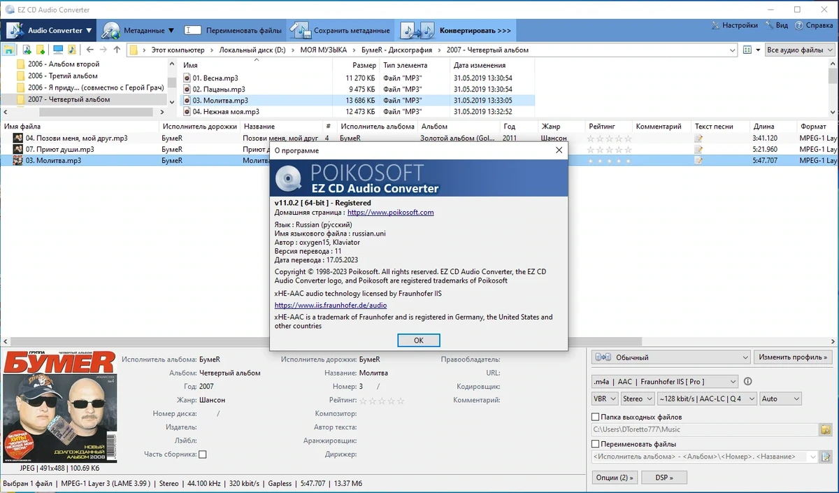Viewport: 839px width, 493px height.
Task: Click the navigate back arrow in the file browser
Action: pos(89,50)
